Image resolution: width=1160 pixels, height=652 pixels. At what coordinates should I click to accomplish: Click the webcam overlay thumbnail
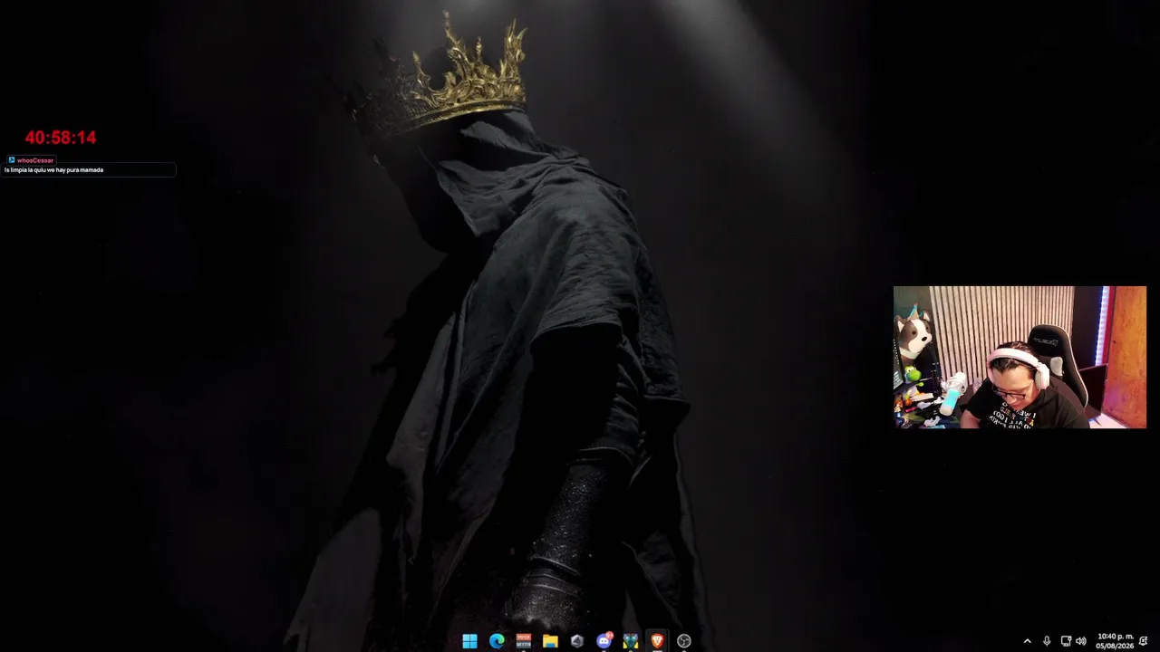[1020, 357]
